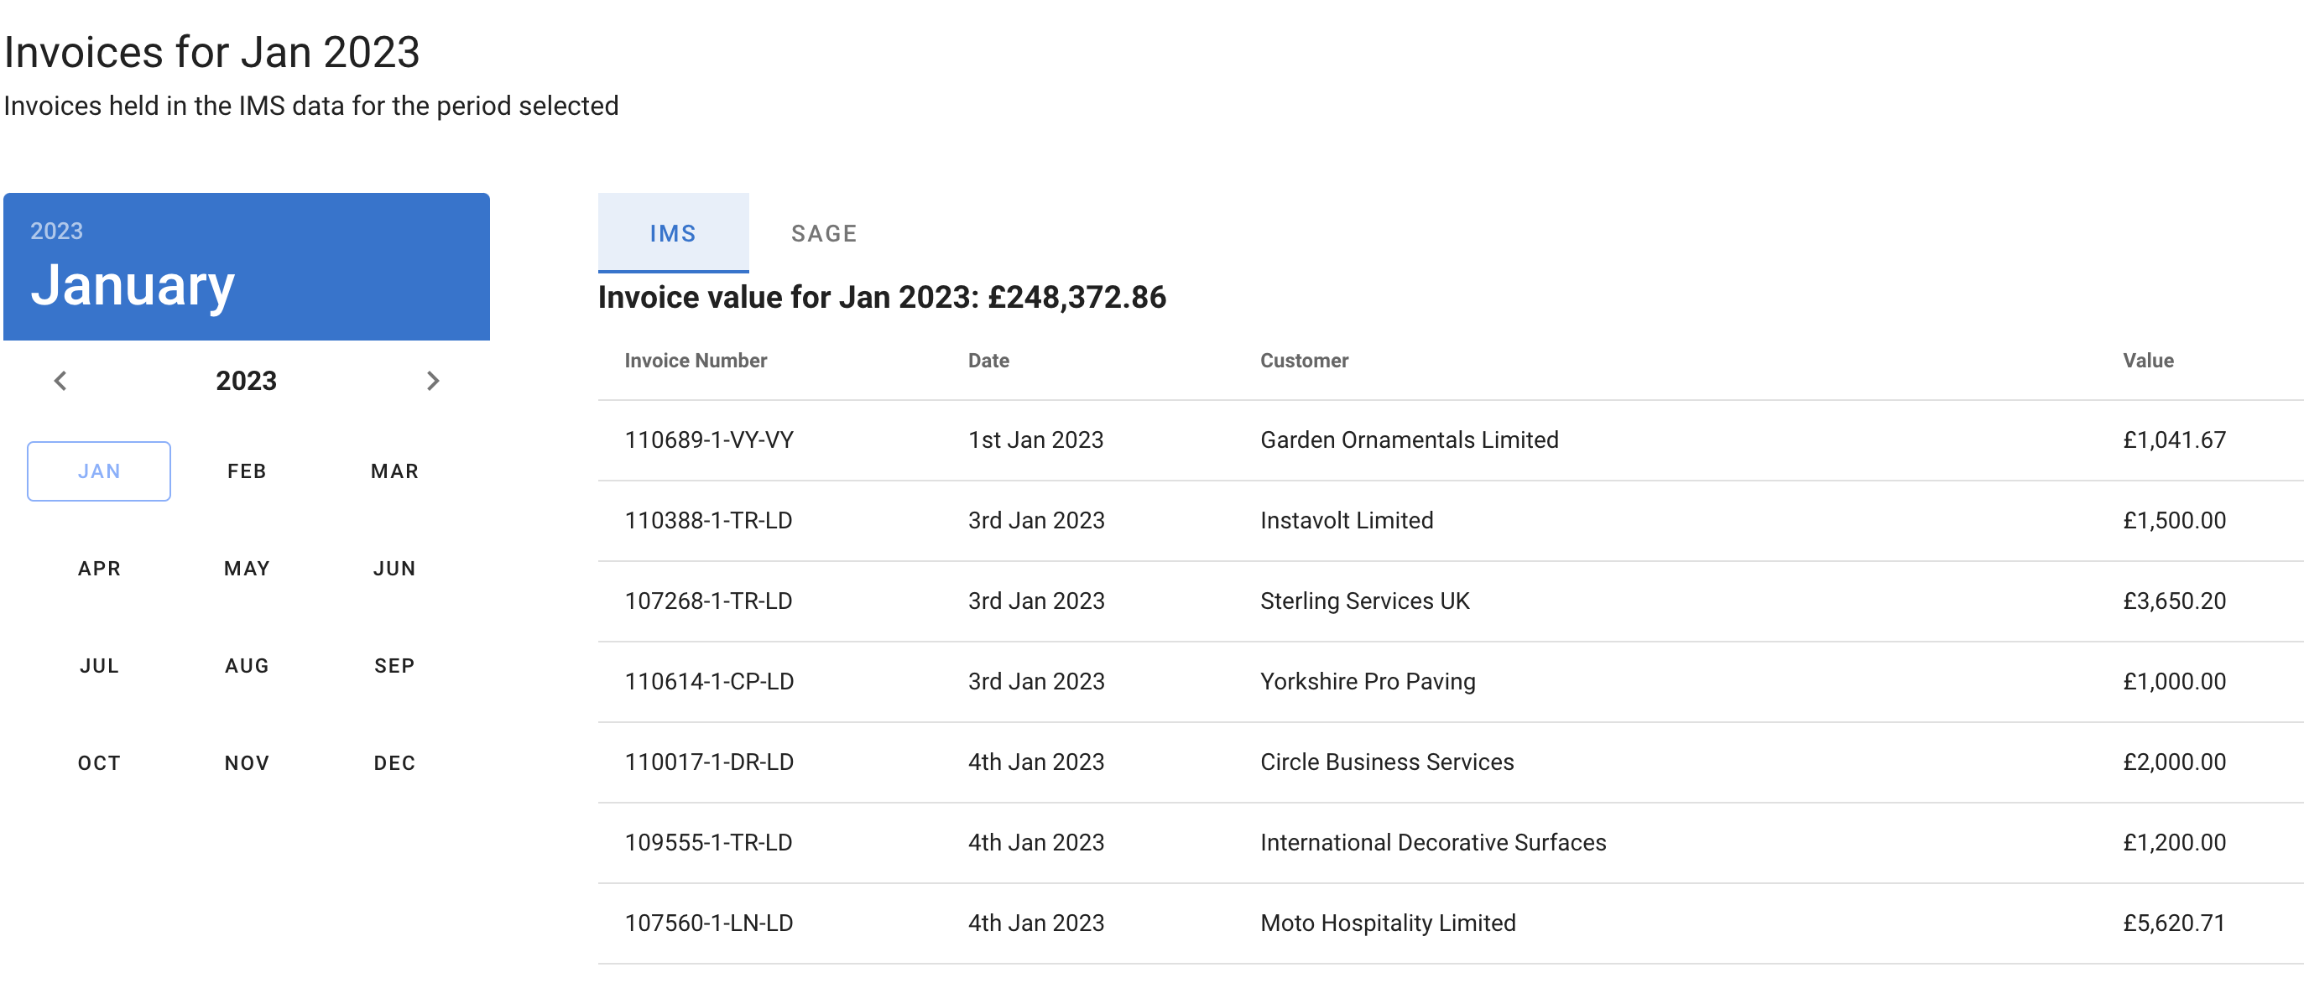The width and height of the screenshot is (2304, 983).
Task: Click the Customer column header
Action: pos(1303,361)
